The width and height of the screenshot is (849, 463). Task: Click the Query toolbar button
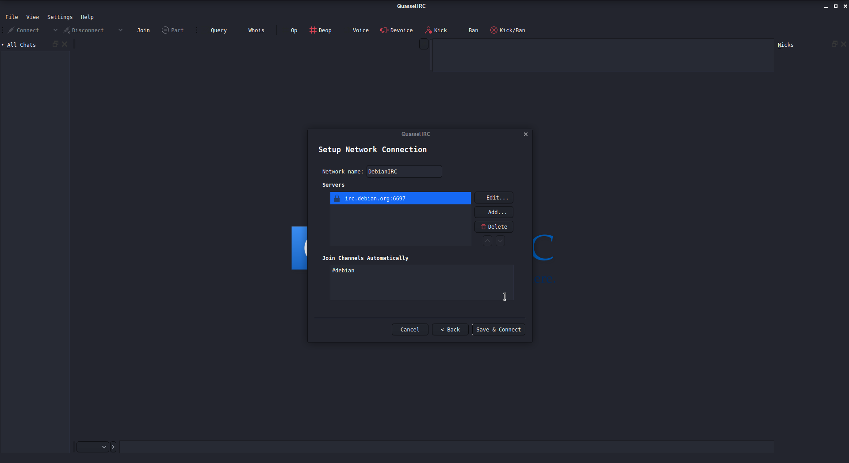[x=219, y=30]
